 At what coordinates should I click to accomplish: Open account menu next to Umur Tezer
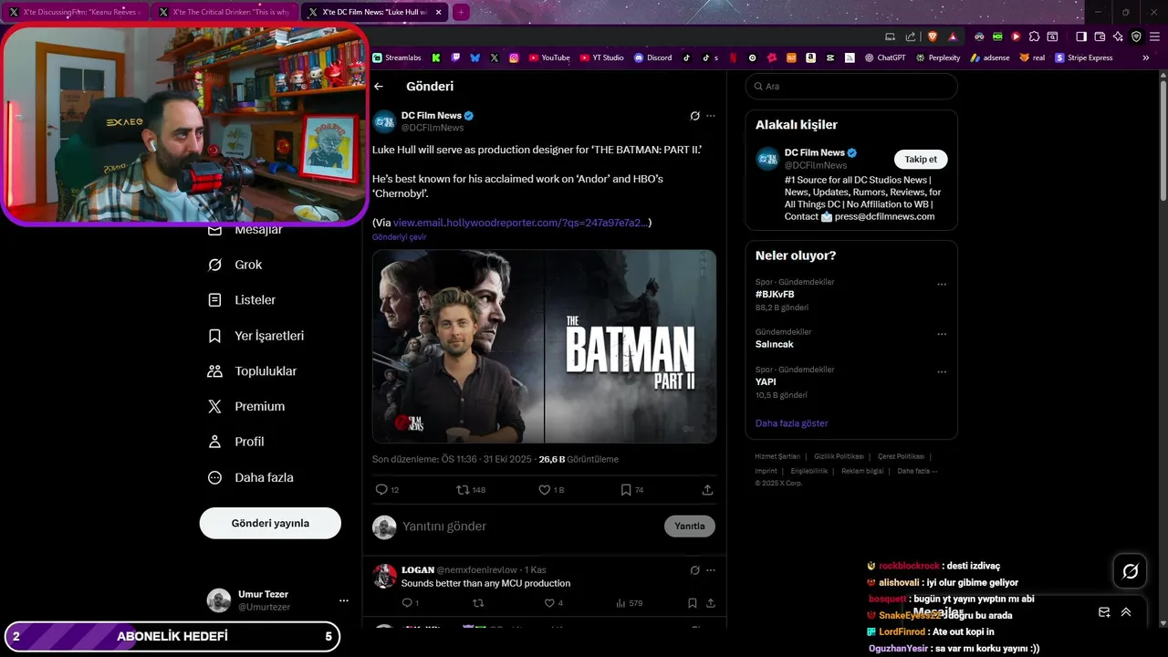click(344, 600)
